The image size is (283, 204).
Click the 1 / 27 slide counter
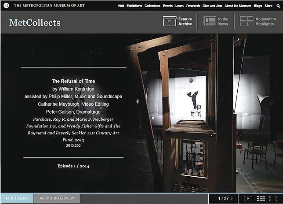[x=223, y=199]
